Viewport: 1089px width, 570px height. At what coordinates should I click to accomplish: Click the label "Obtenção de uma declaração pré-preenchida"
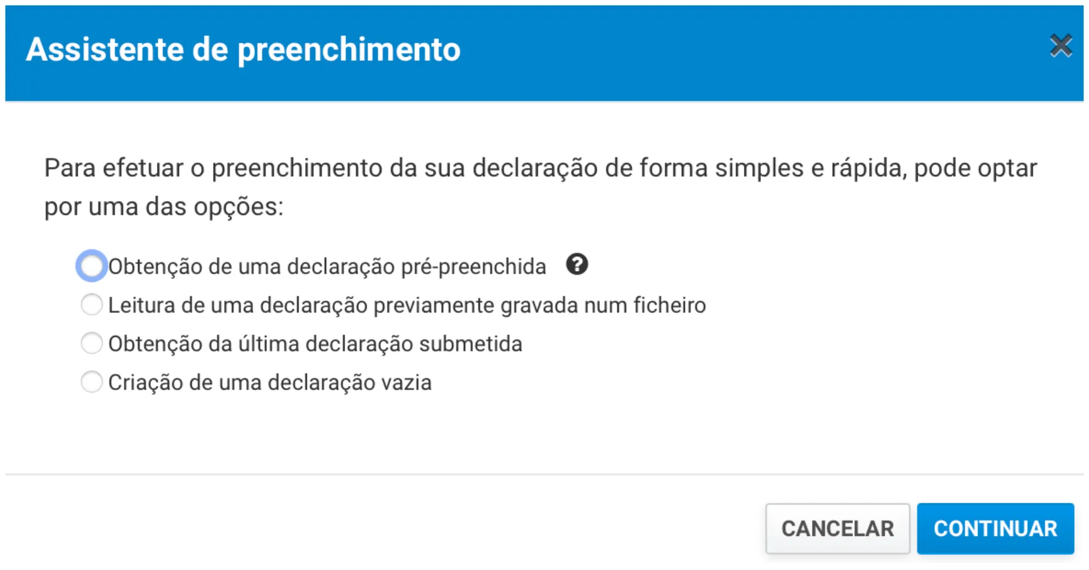point(327,266)
